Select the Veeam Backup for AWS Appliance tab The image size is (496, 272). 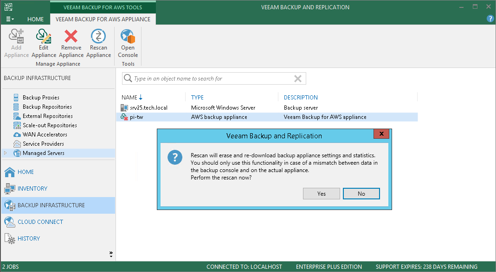103,19
